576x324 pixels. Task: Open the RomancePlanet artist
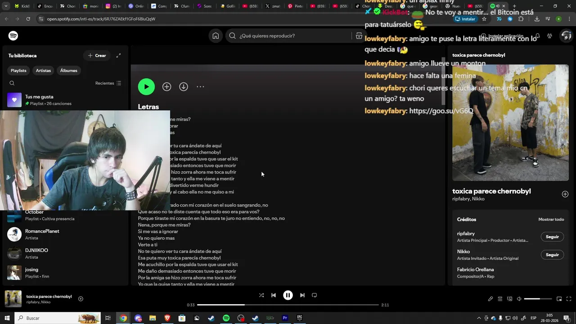64,234
